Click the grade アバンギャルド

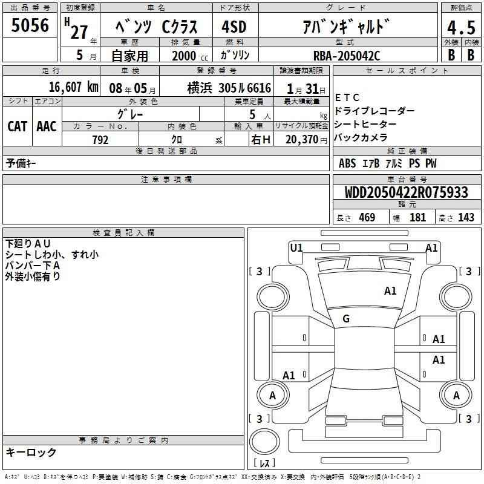(346, 27)
